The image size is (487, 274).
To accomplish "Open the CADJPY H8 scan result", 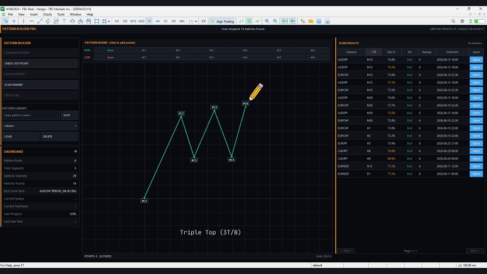I will point(476,158).
